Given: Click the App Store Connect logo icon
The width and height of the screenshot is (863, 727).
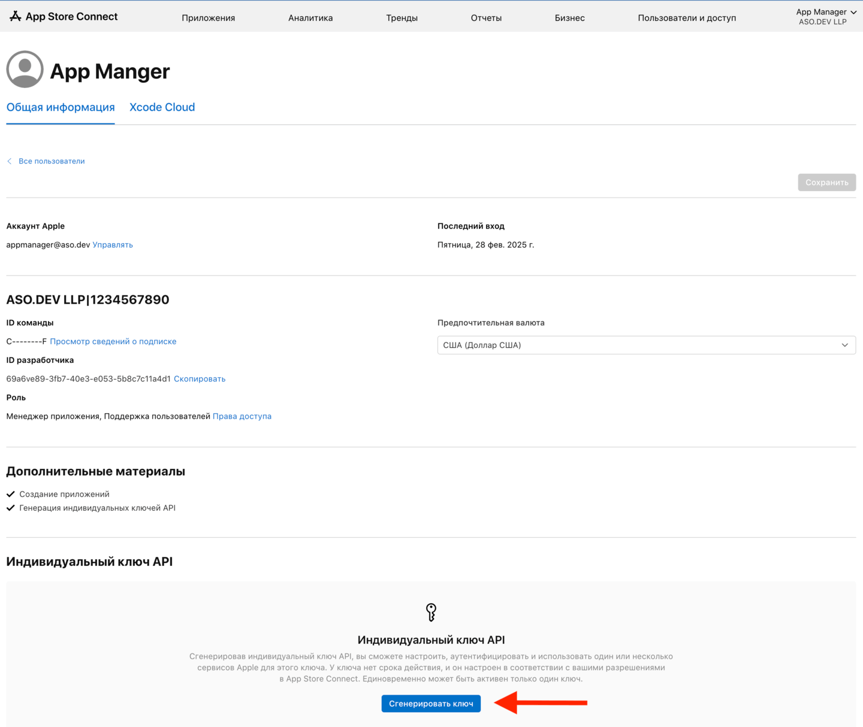Looking at the screenshot, I should point(16,17).
